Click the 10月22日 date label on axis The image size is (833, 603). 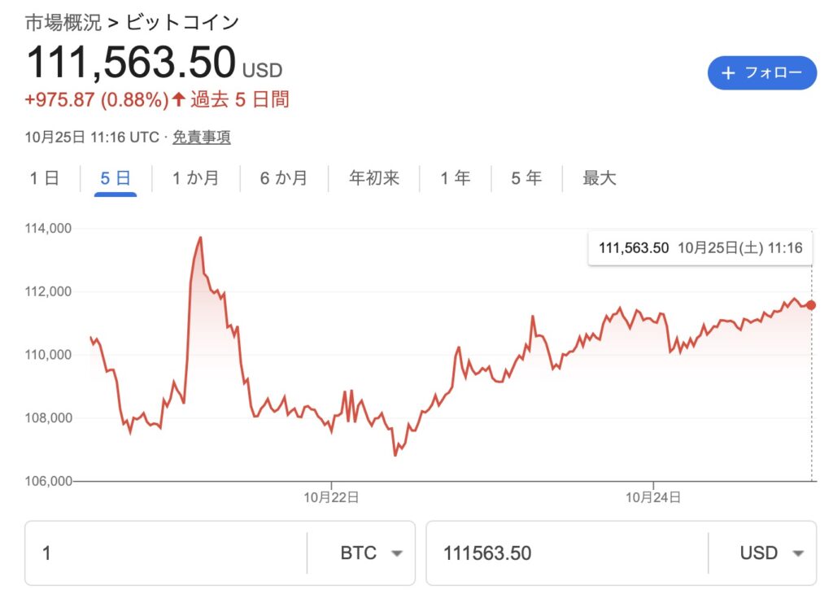tap(331, 496)
